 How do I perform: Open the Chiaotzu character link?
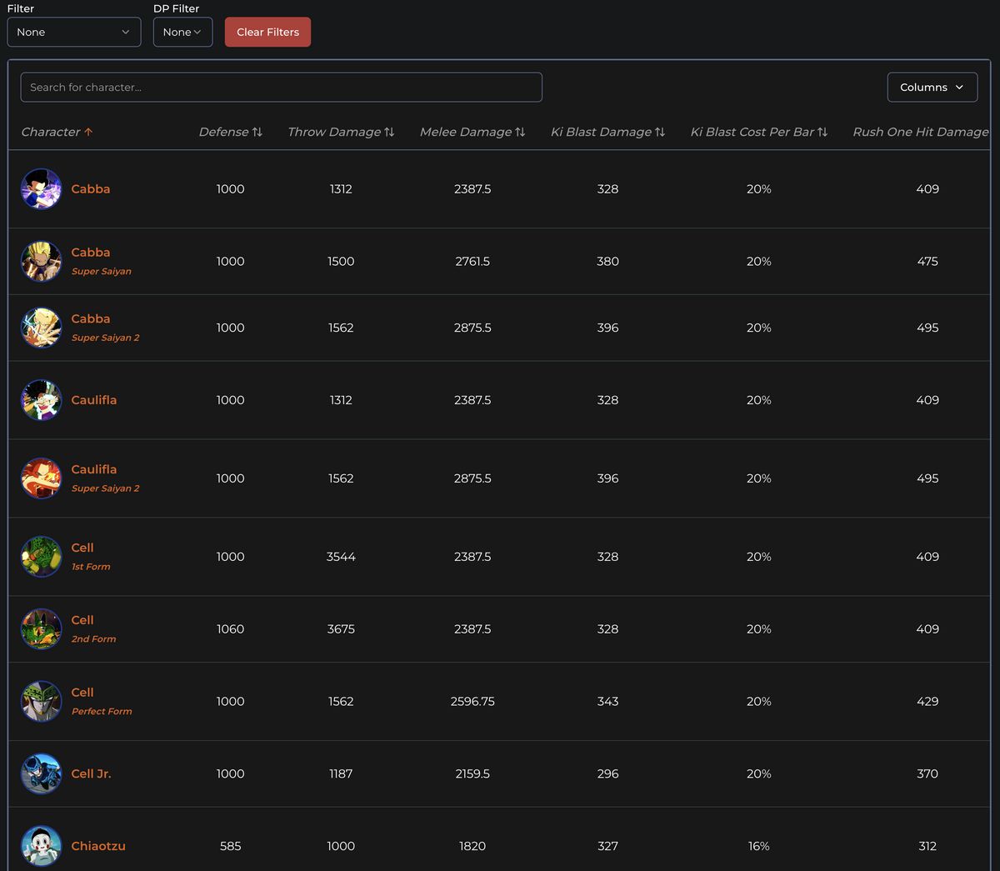[98, 845]
